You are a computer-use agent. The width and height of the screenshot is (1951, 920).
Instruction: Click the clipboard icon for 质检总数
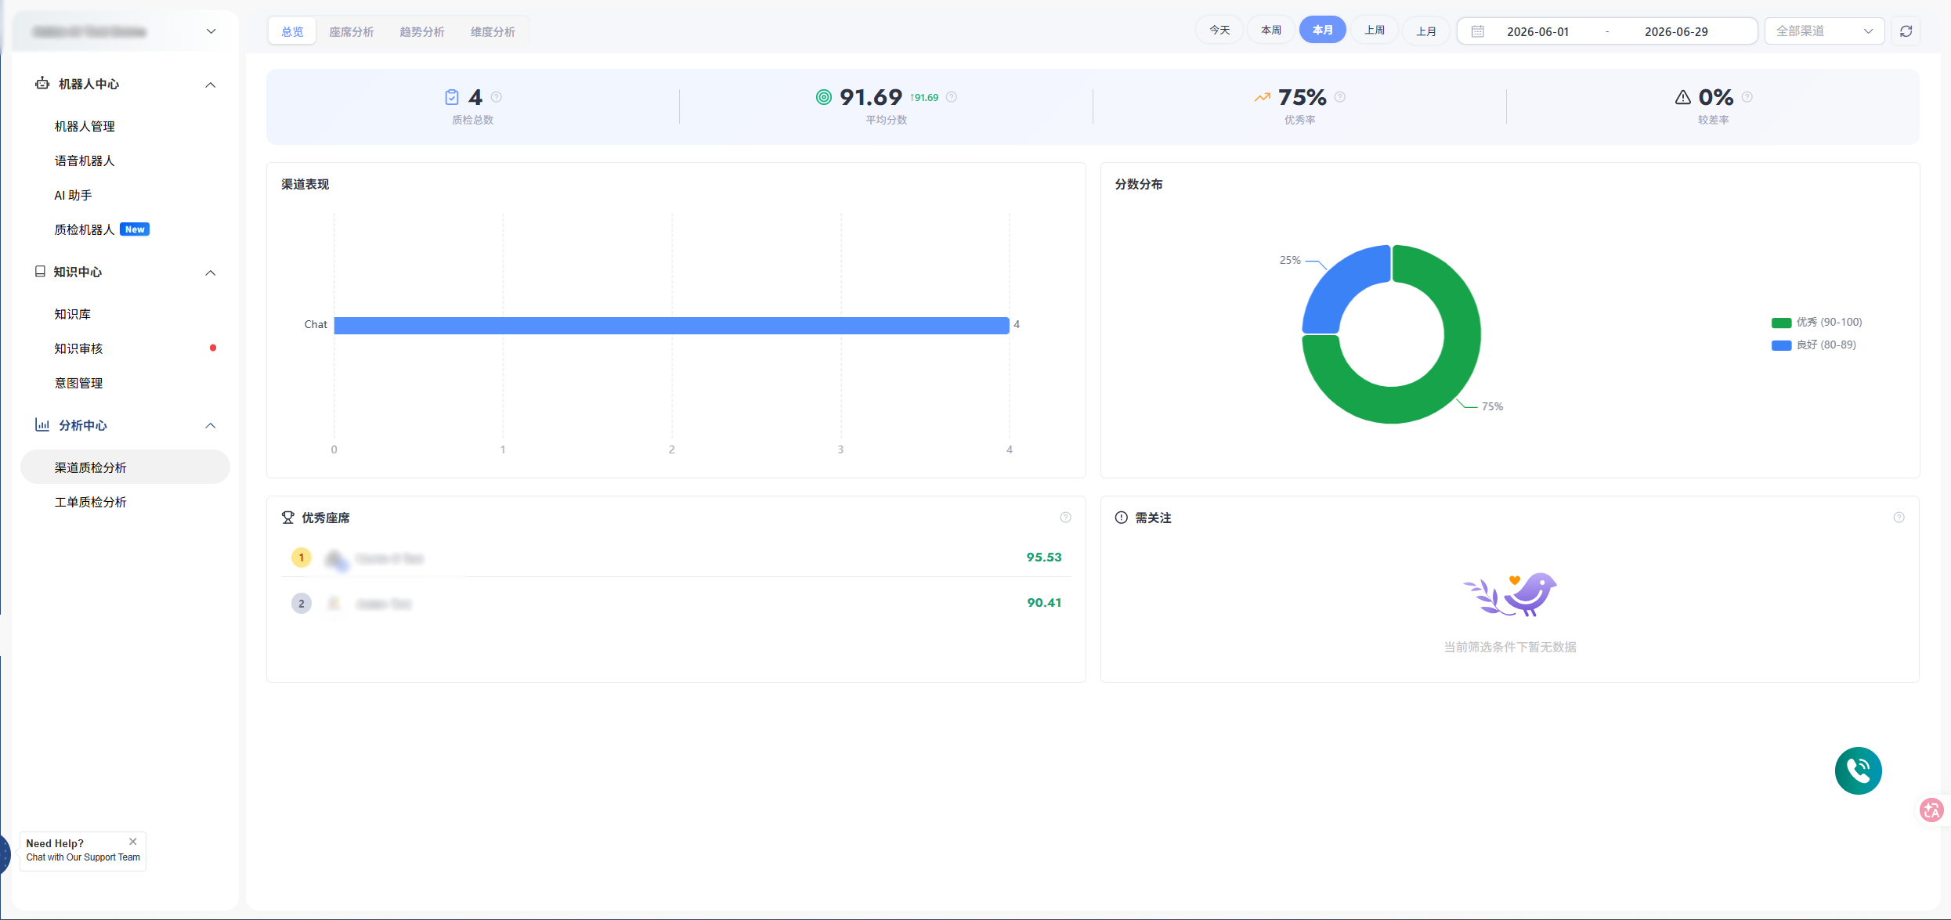tap(452, 97)
